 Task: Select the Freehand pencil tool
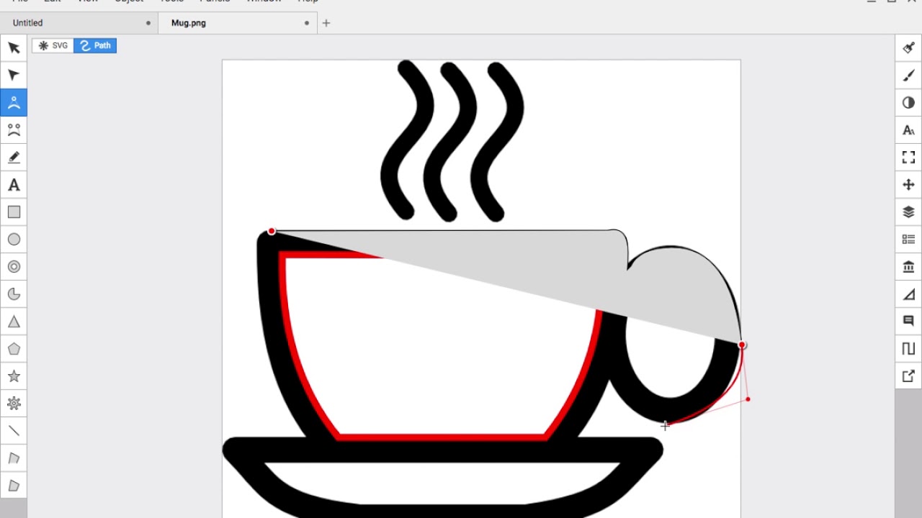click(x=14, y=158)
